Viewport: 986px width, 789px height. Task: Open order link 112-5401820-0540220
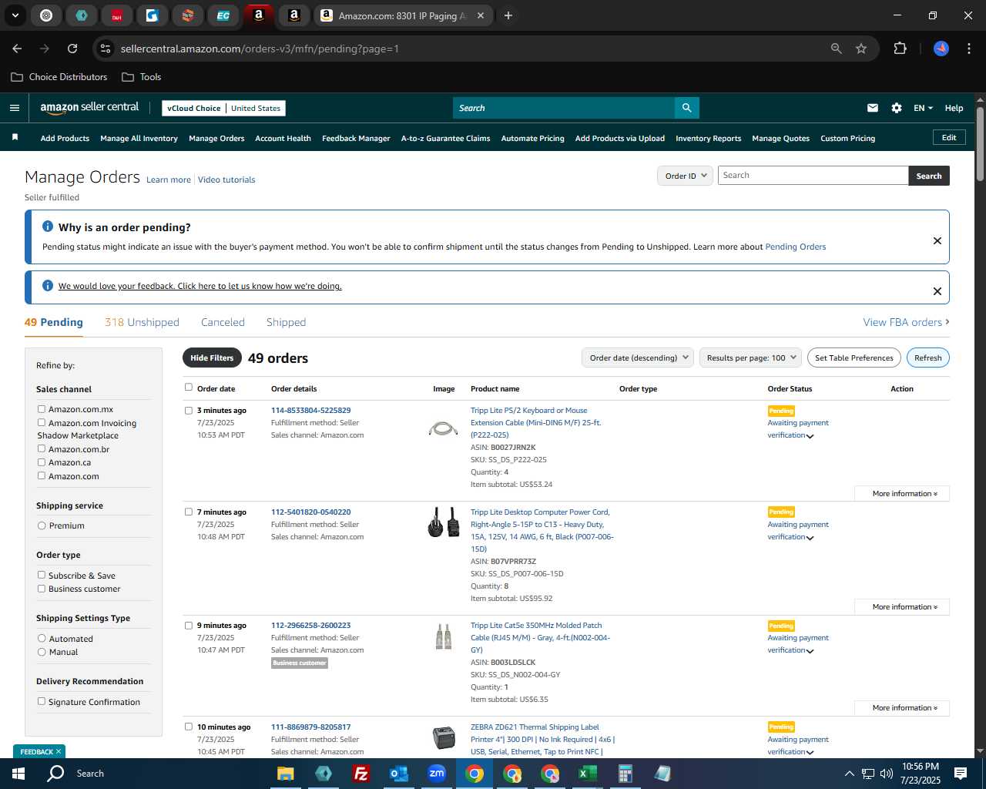[310, 512]
